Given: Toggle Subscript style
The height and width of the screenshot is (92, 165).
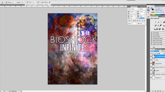Looking at the screenshot, I should [x=140, y=21].
